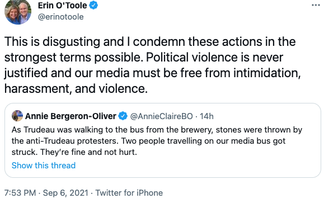Click the main tweet text about political violence
The width and height of the screenshot is (324, 203).
[152, 65]
